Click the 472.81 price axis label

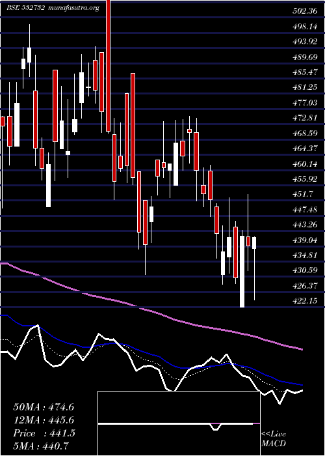point(305,118)
